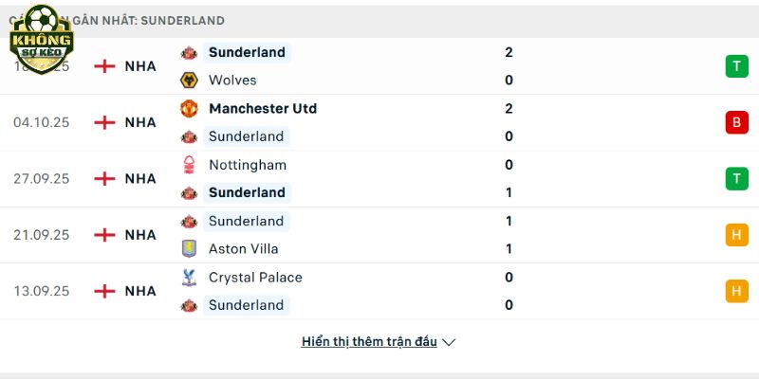Click the Wolves club crest icon
Screen dimensions: 759x379
[190, 81]
